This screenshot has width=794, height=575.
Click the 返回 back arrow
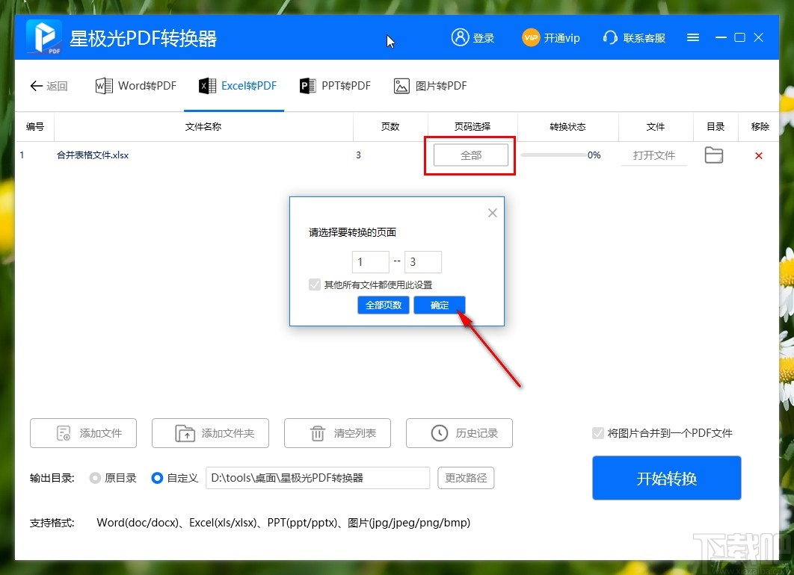pos(36,86)
